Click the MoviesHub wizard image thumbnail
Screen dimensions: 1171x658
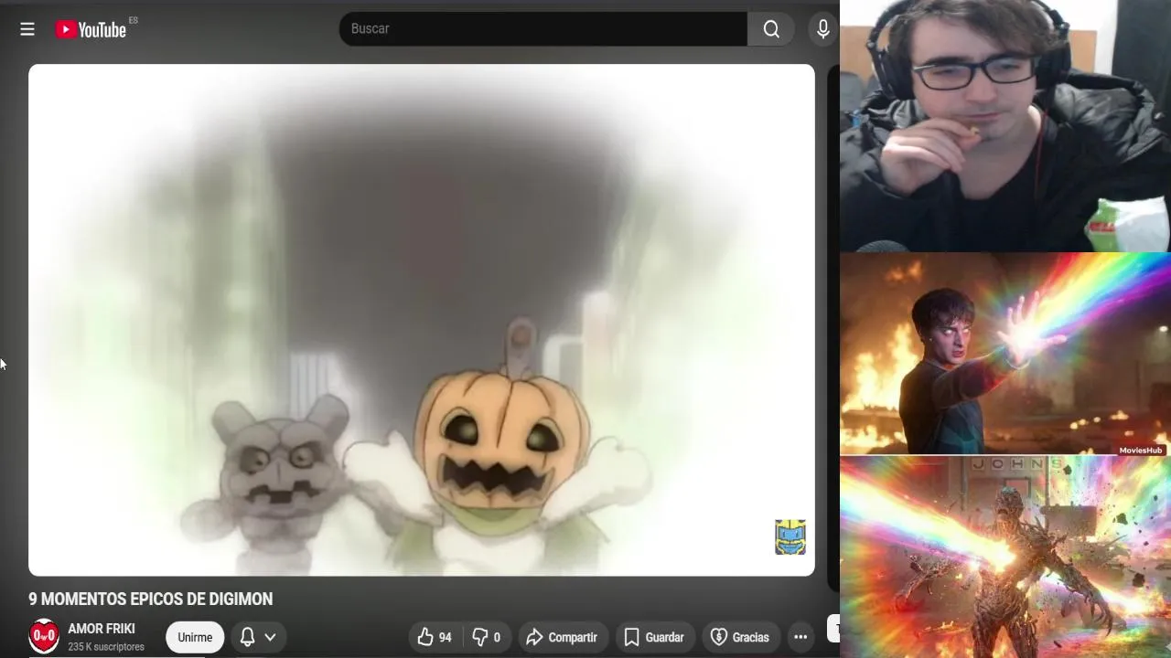tap(1004, 354)
